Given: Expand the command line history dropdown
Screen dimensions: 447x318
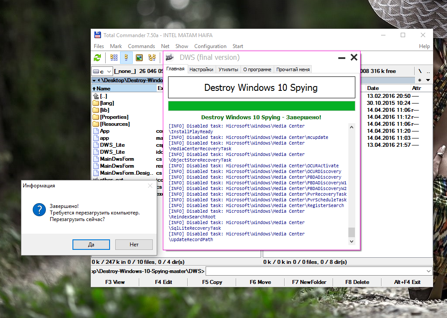Looking at the screenshot, I should pyautogui.click(x=428, y=271).
